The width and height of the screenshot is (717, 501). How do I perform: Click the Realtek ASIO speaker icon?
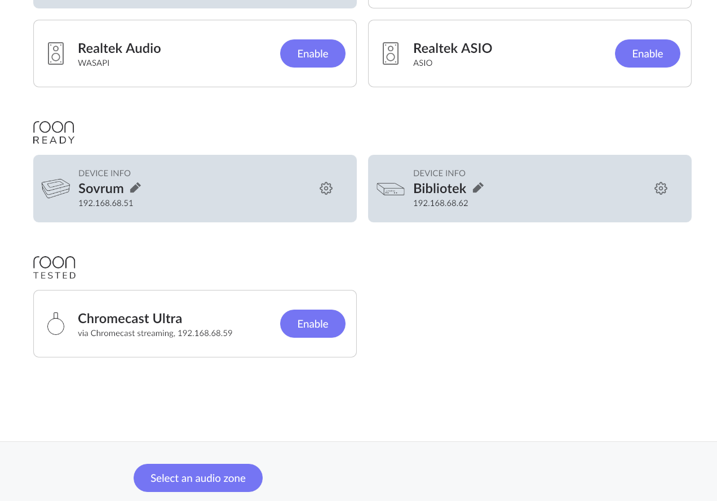(x=391, y=53)
